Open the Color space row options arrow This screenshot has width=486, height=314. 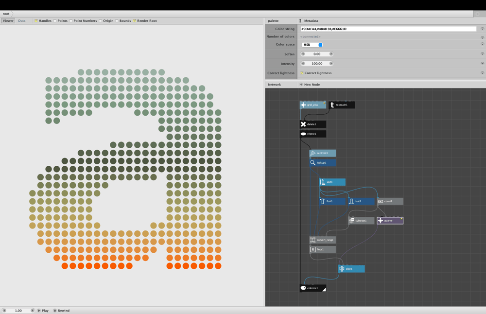point(482,44)
